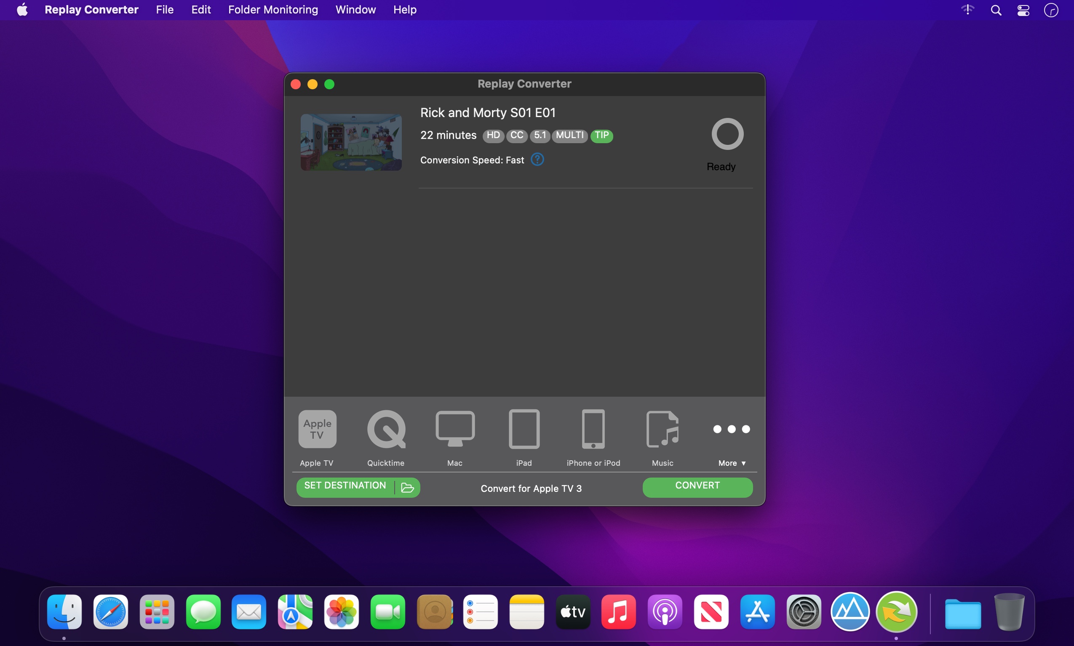Open the App Store from the dock

(x=758, y=611)
